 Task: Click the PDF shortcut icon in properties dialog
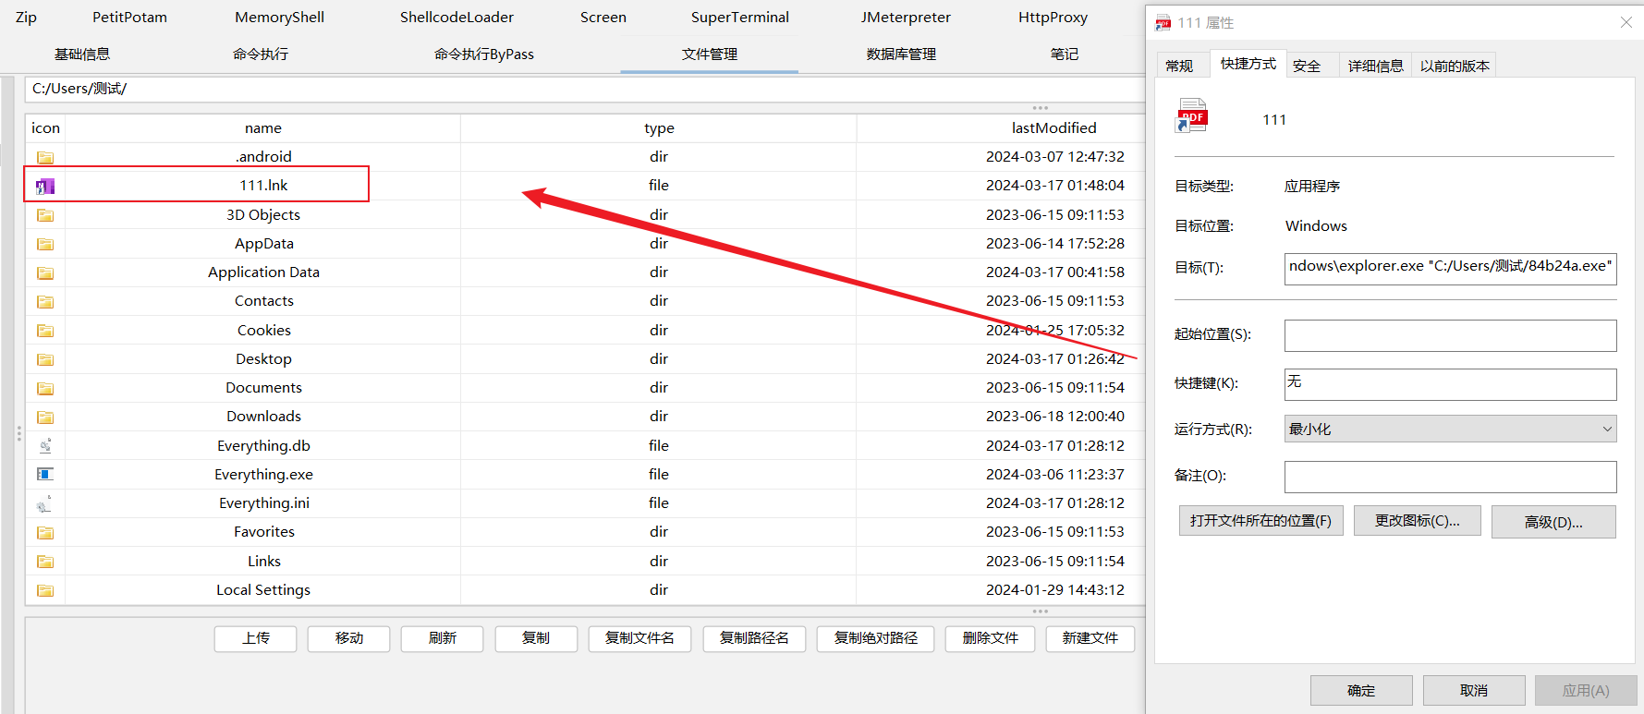1191,117
